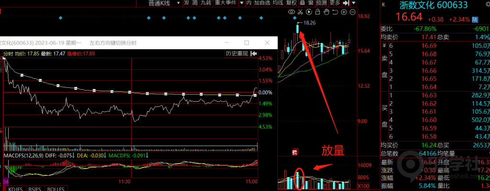Click sell level 6 price 16.69

428,46
